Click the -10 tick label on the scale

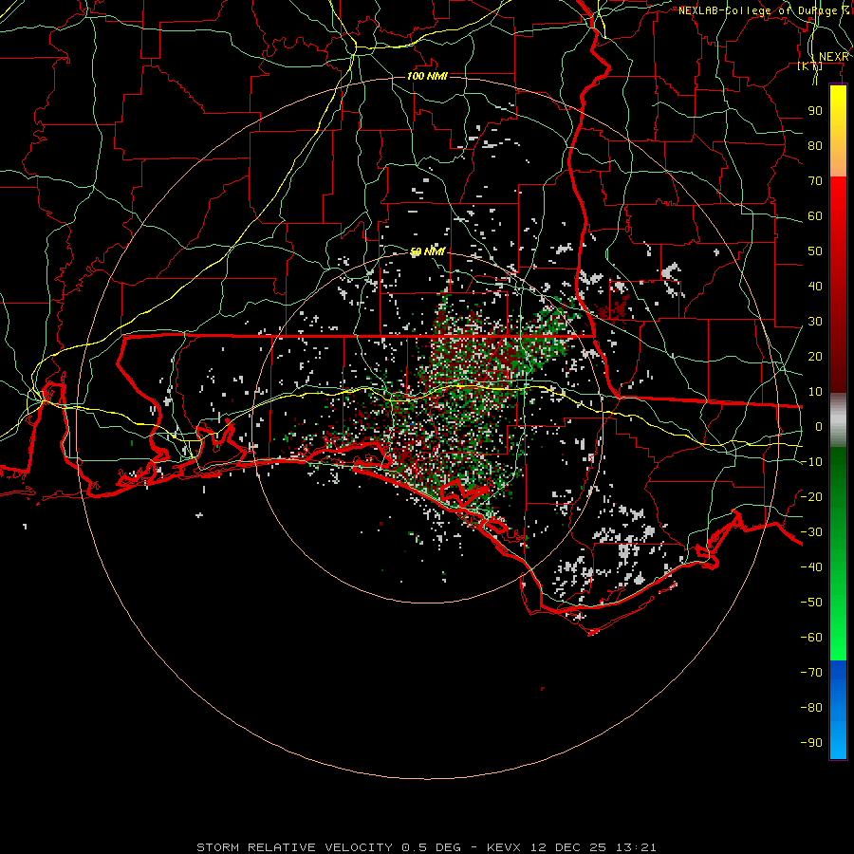coord(811,462)
